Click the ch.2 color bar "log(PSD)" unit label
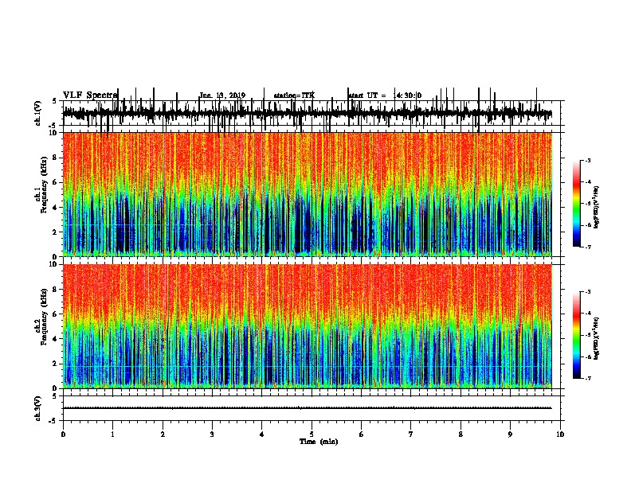 (596, 338)
